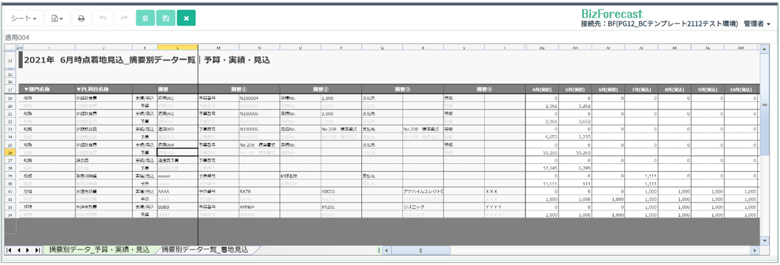Click the green X close icon
This screenshot has height=265, width=780.
pos(186,18)
